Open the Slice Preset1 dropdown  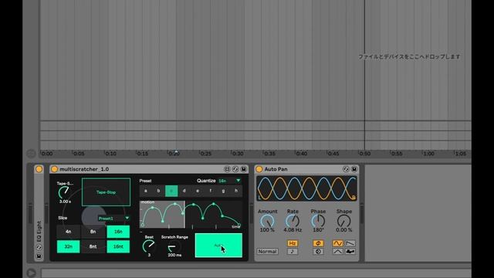[x=113, y=218]
